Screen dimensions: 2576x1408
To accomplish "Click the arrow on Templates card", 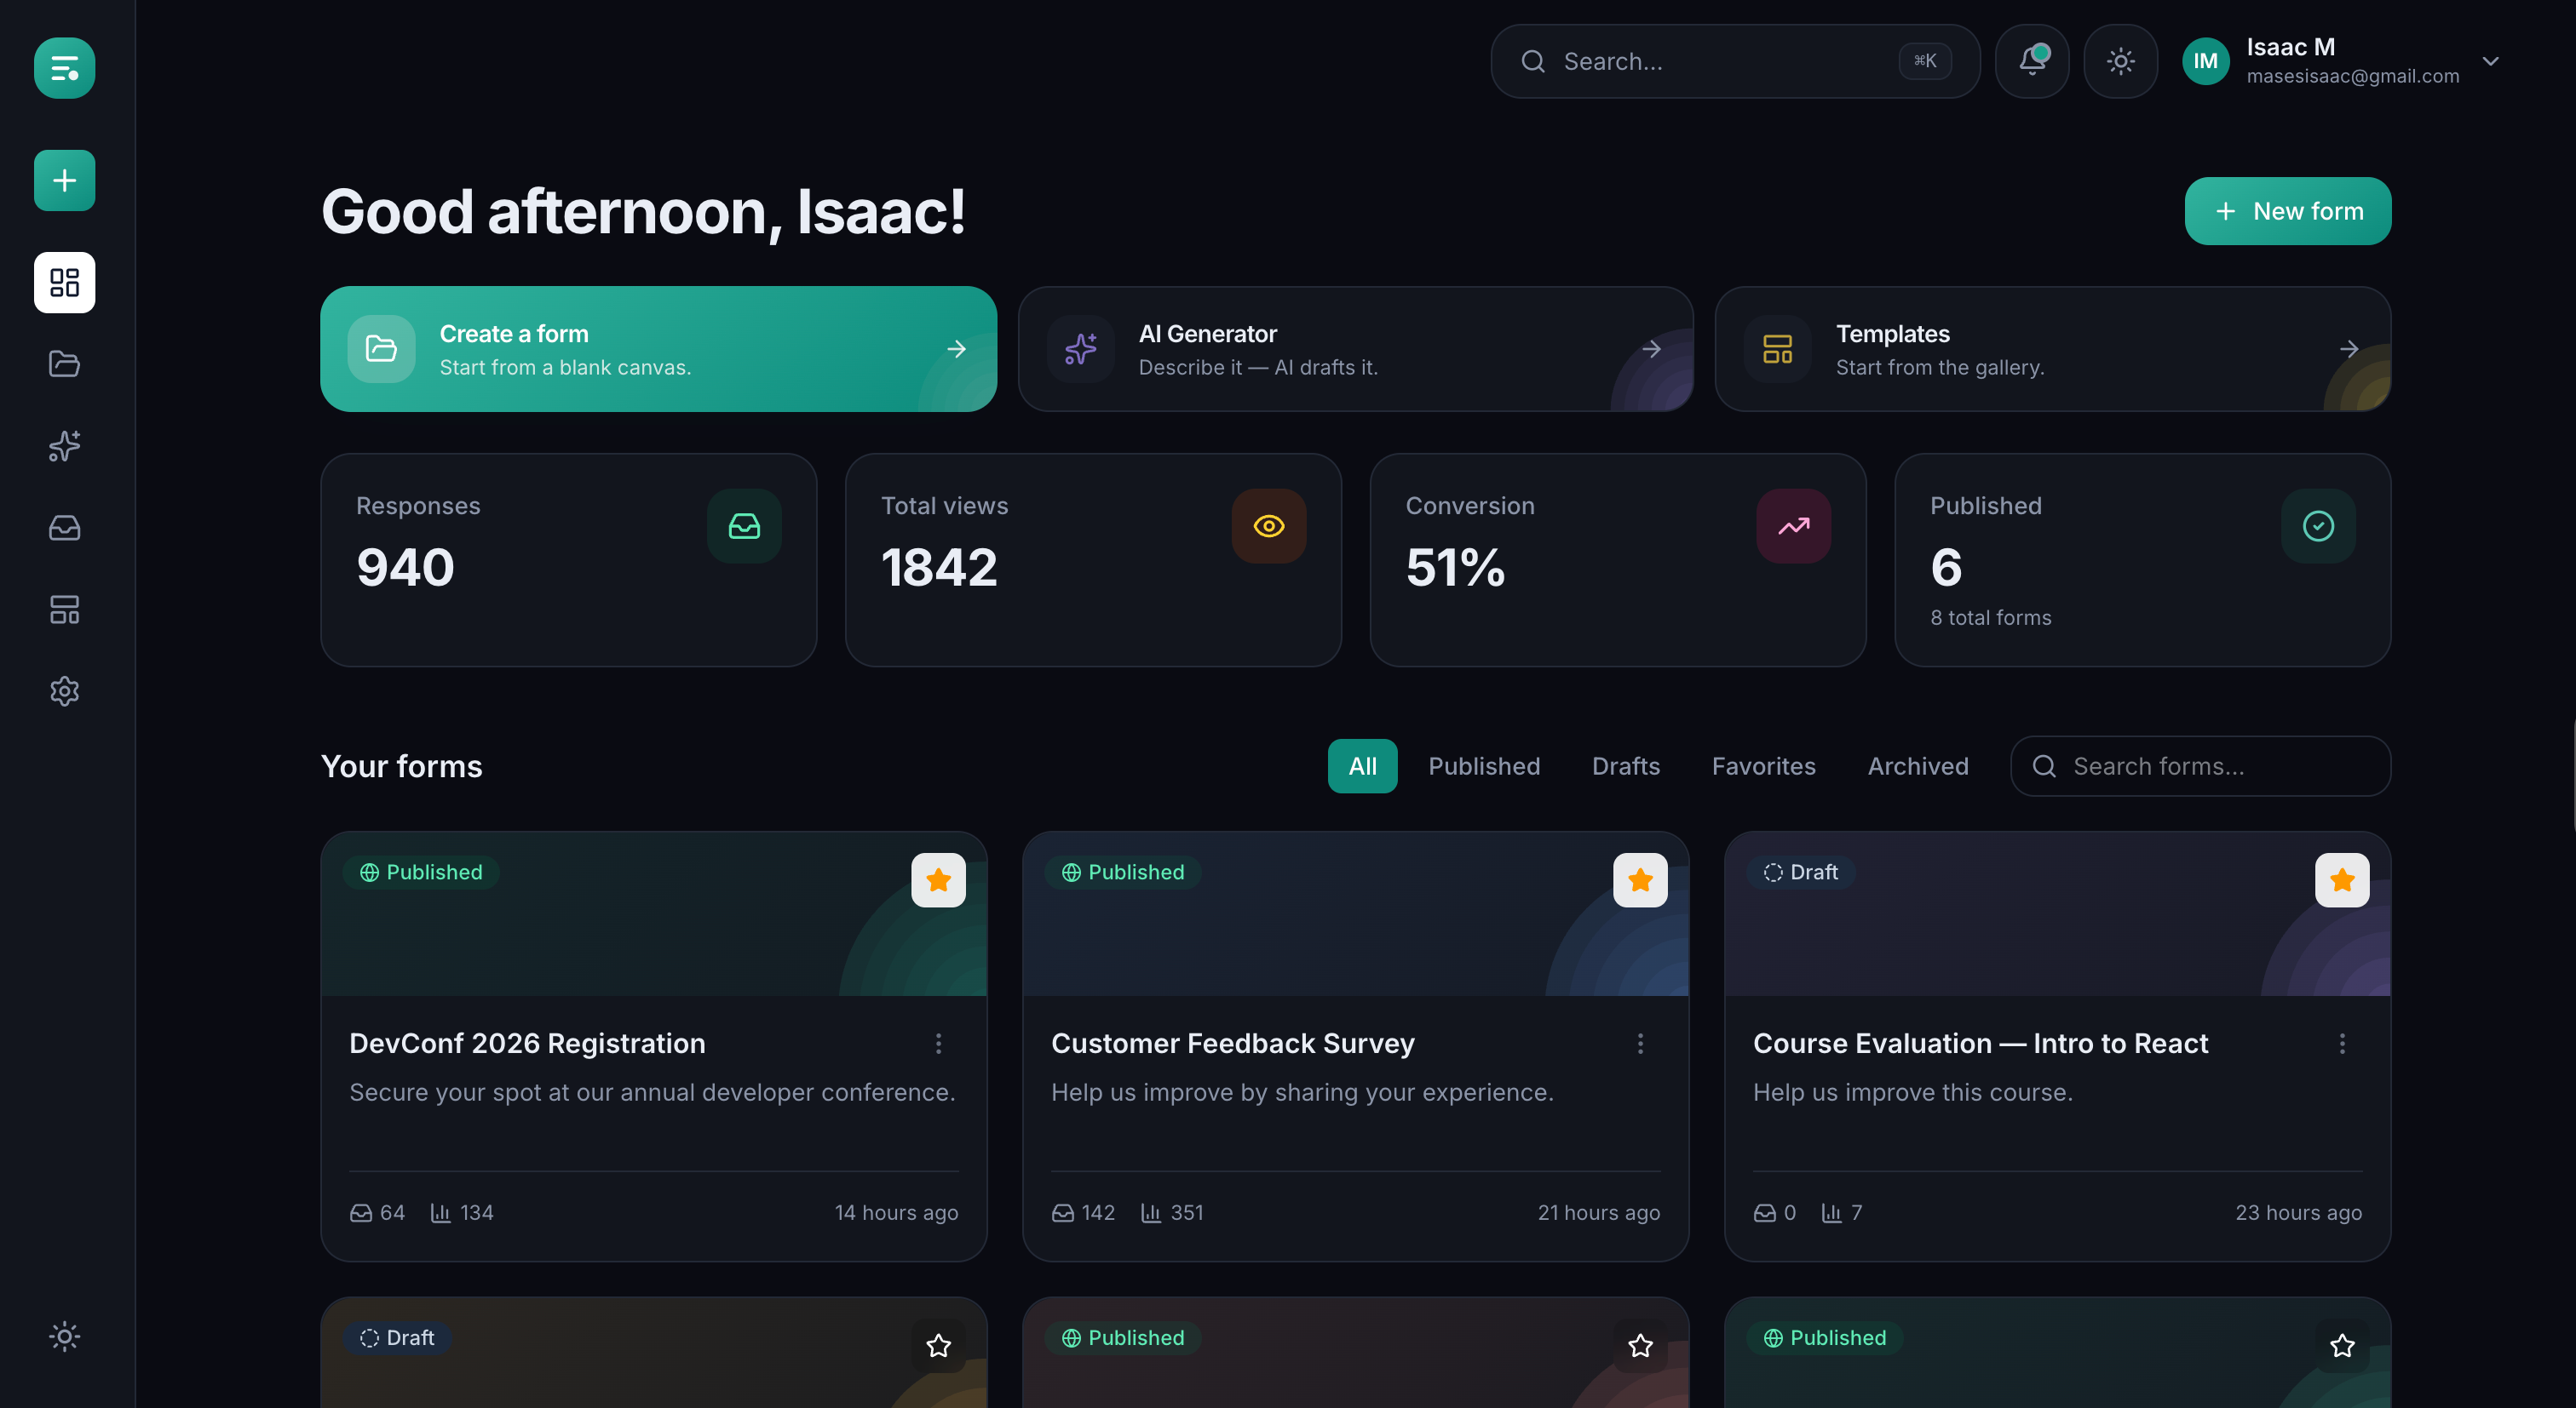I will [2349, 349].
